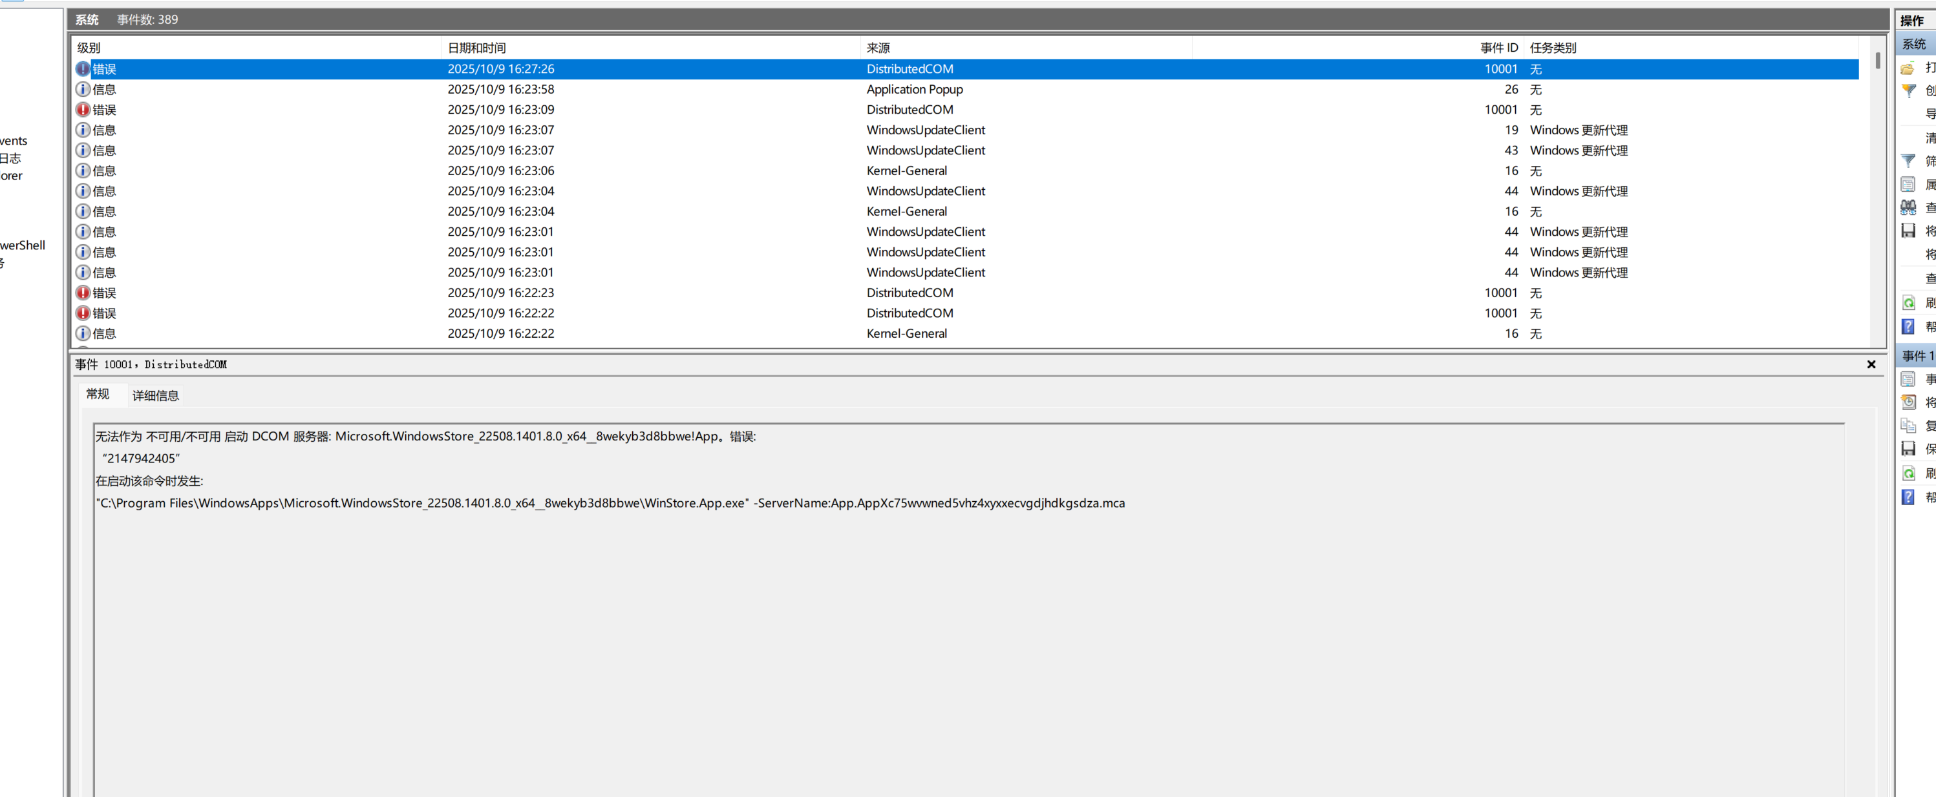This screenshot has height=797, width=1936.
Task: Click the create custom view funnel icon
Action: tap(1908, 91)
